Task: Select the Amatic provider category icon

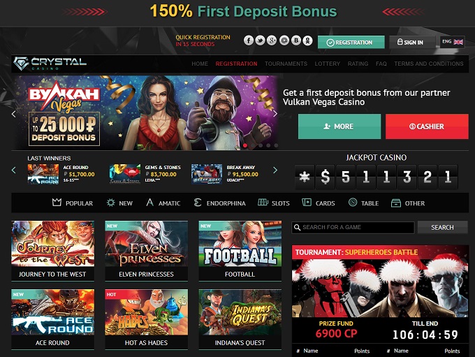Action: pos(149,203)
